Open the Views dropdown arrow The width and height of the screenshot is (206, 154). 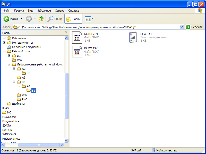[x=92, y=19]
